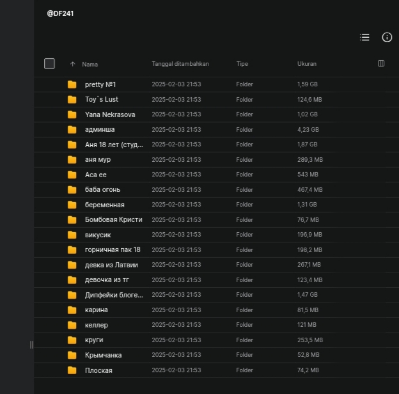Click the 1,02 GB size value

308,114
